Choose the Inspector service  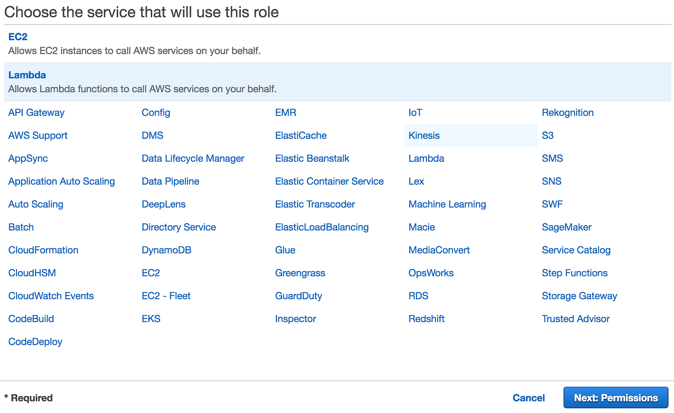tap(296, 319)
